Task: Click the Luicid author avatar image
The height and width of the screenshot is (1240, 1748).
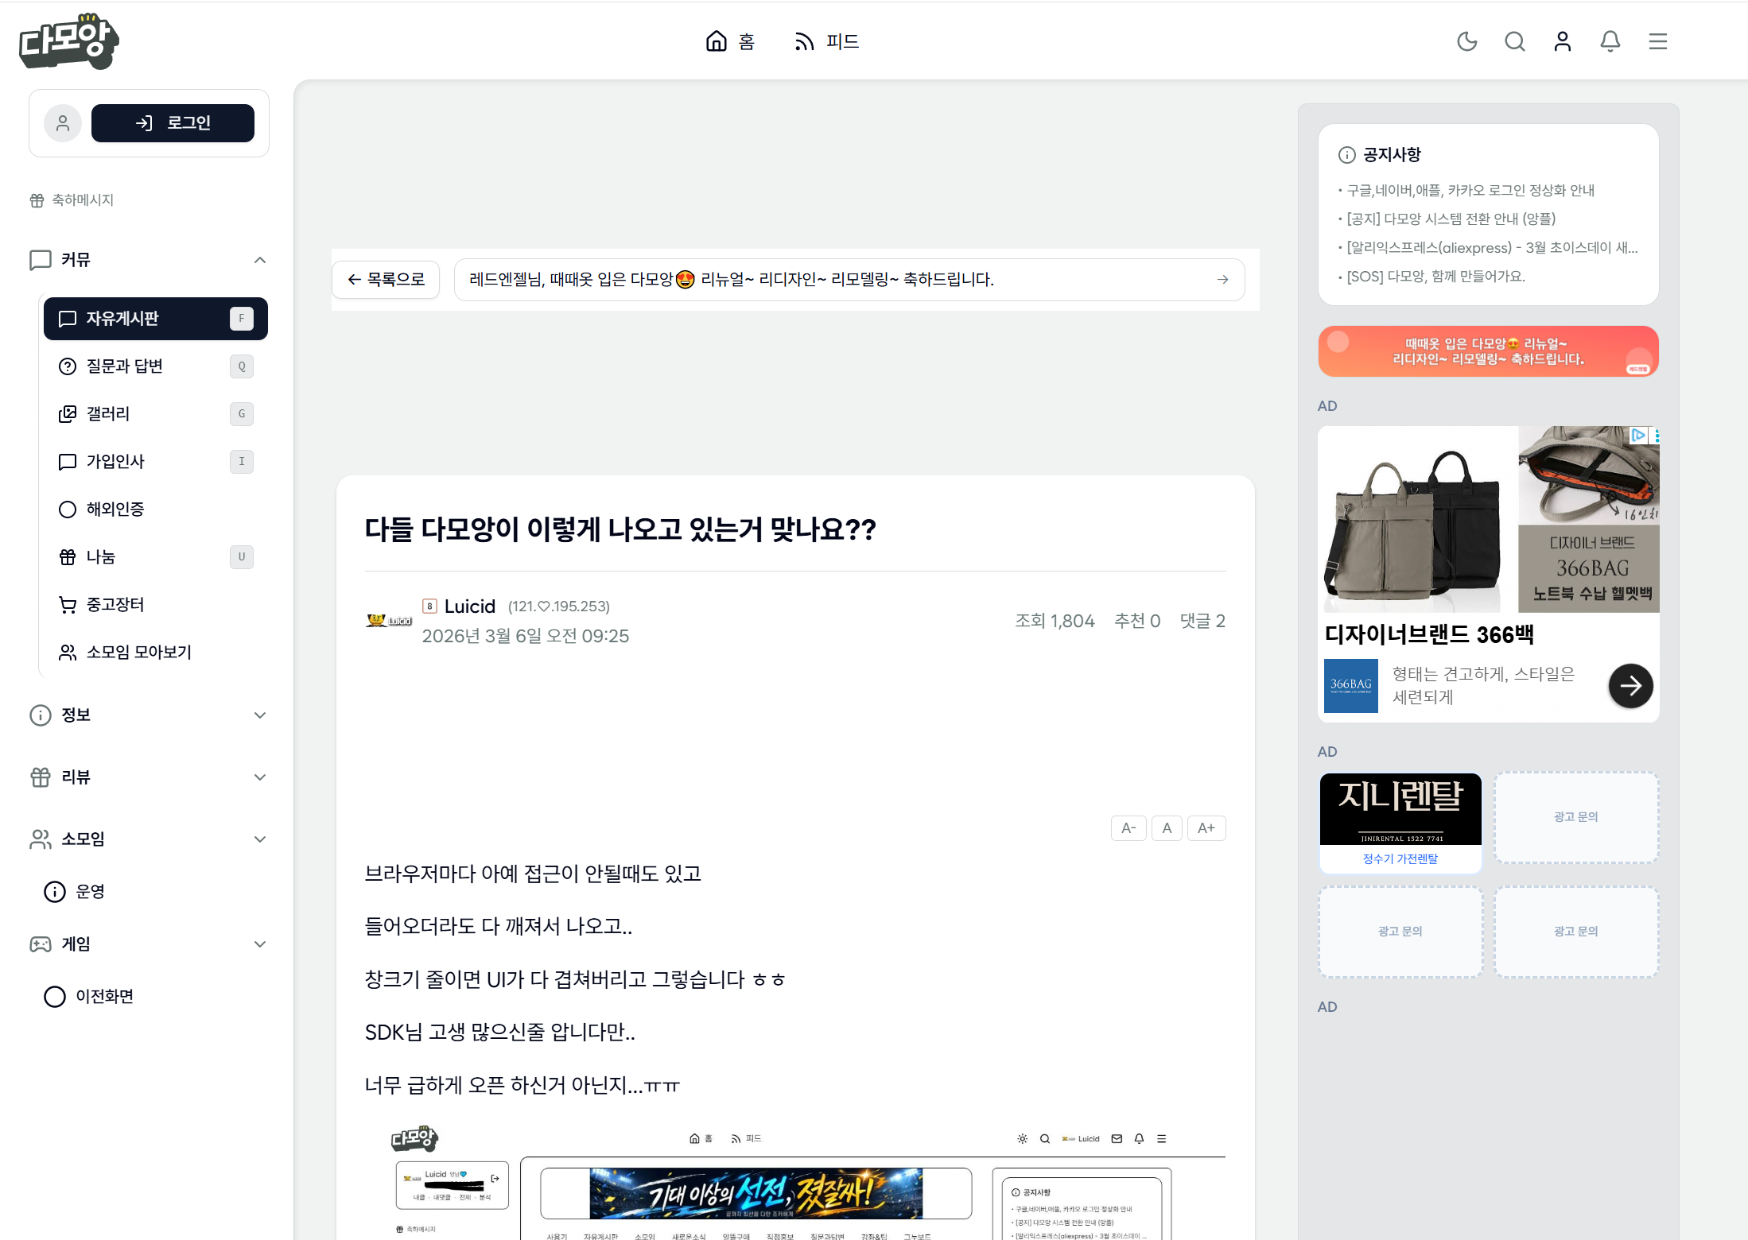Action: (389, 621)
